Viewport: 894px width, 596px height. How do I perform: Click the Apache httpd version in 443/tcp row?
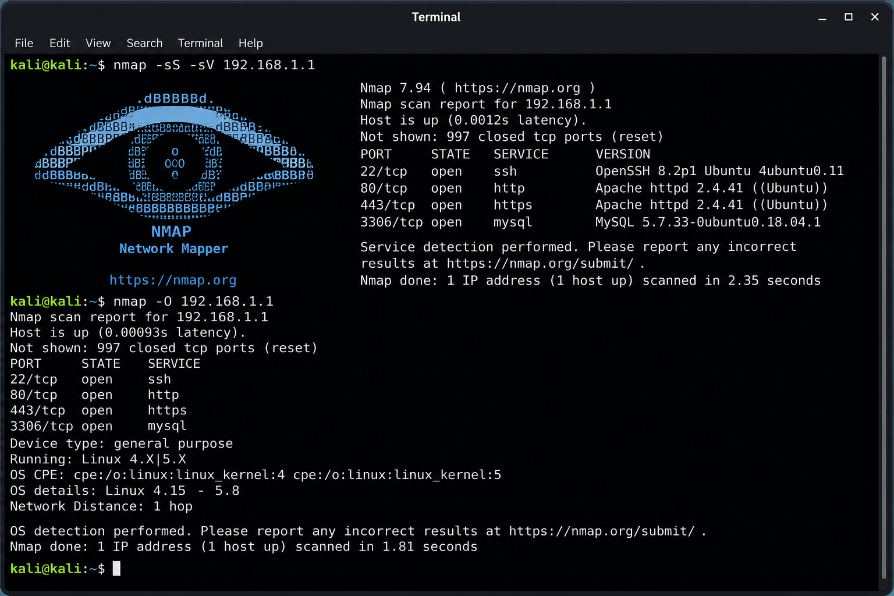pos(711,205)
